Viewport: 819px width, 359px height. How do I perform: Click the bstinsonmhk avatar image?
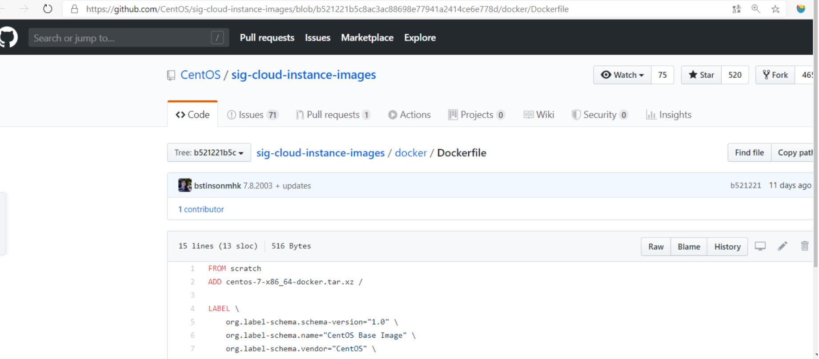[185, 185]
